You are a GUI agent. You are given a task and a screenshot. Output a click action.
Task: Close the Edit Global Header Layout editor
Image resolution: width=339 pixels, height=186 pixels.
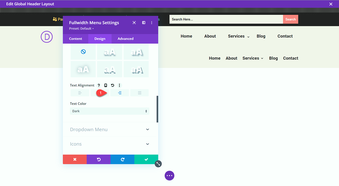click(x=331, y=4)
